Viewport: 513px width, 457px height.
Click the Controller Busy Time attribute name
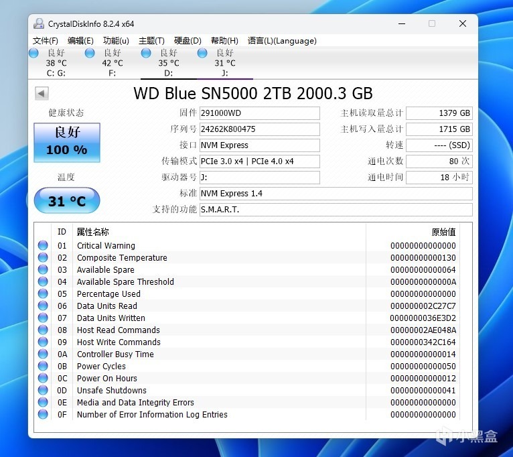tap(115, 354)
